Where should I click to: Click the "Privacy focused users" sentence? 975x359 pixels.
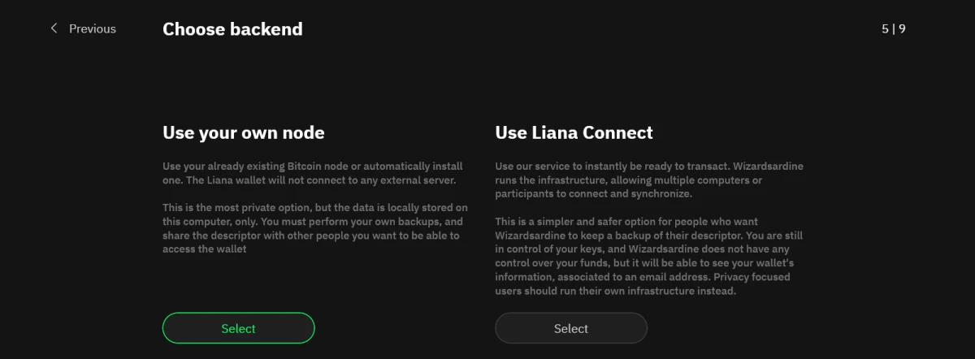642,284
